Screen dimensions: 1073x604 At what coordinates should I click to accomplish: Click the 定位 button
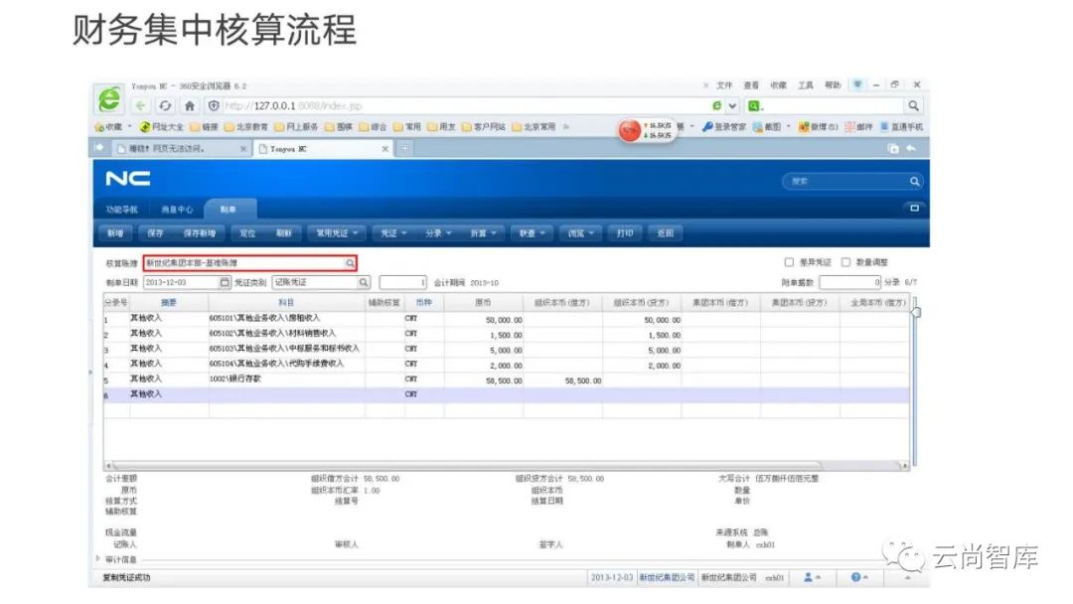247,233
